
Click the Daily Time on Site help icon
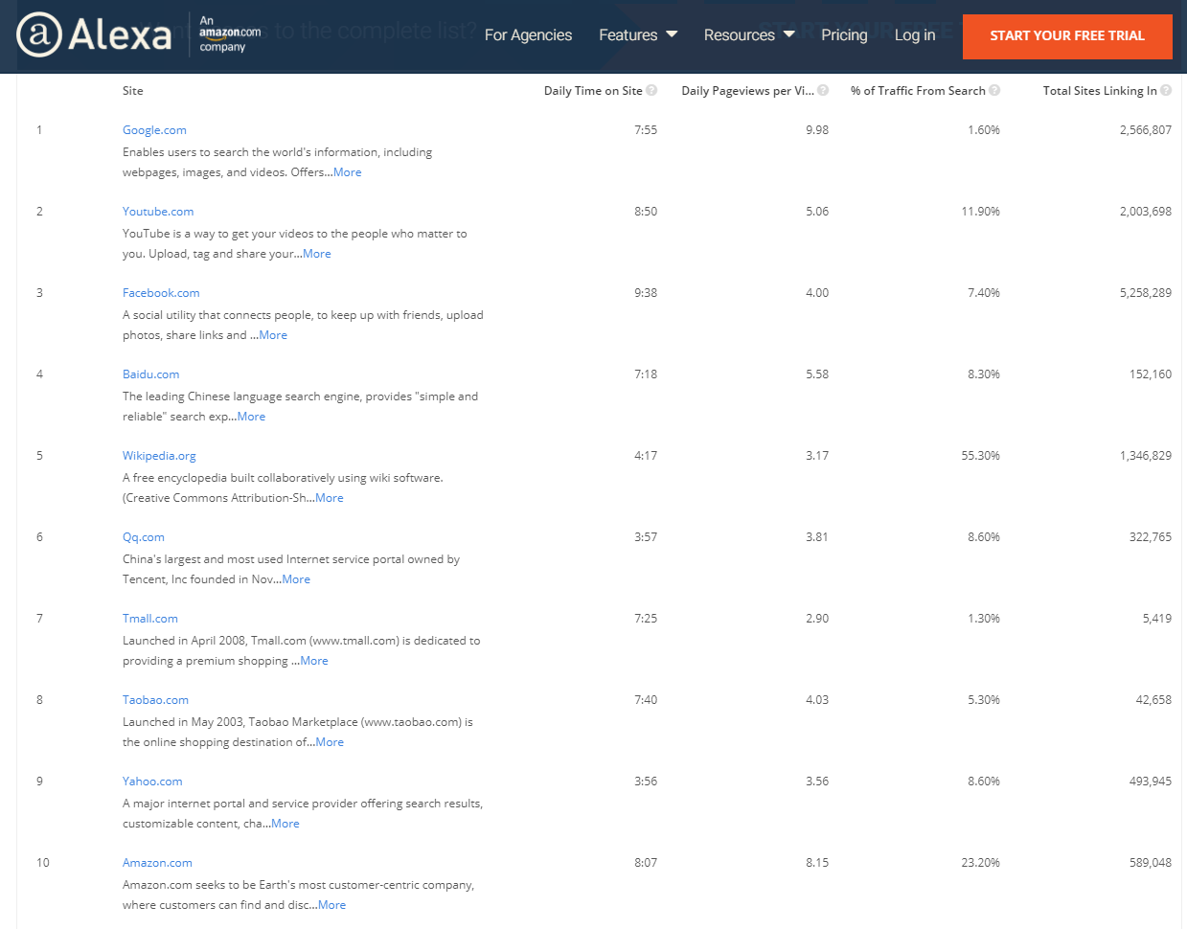point(651,90)
